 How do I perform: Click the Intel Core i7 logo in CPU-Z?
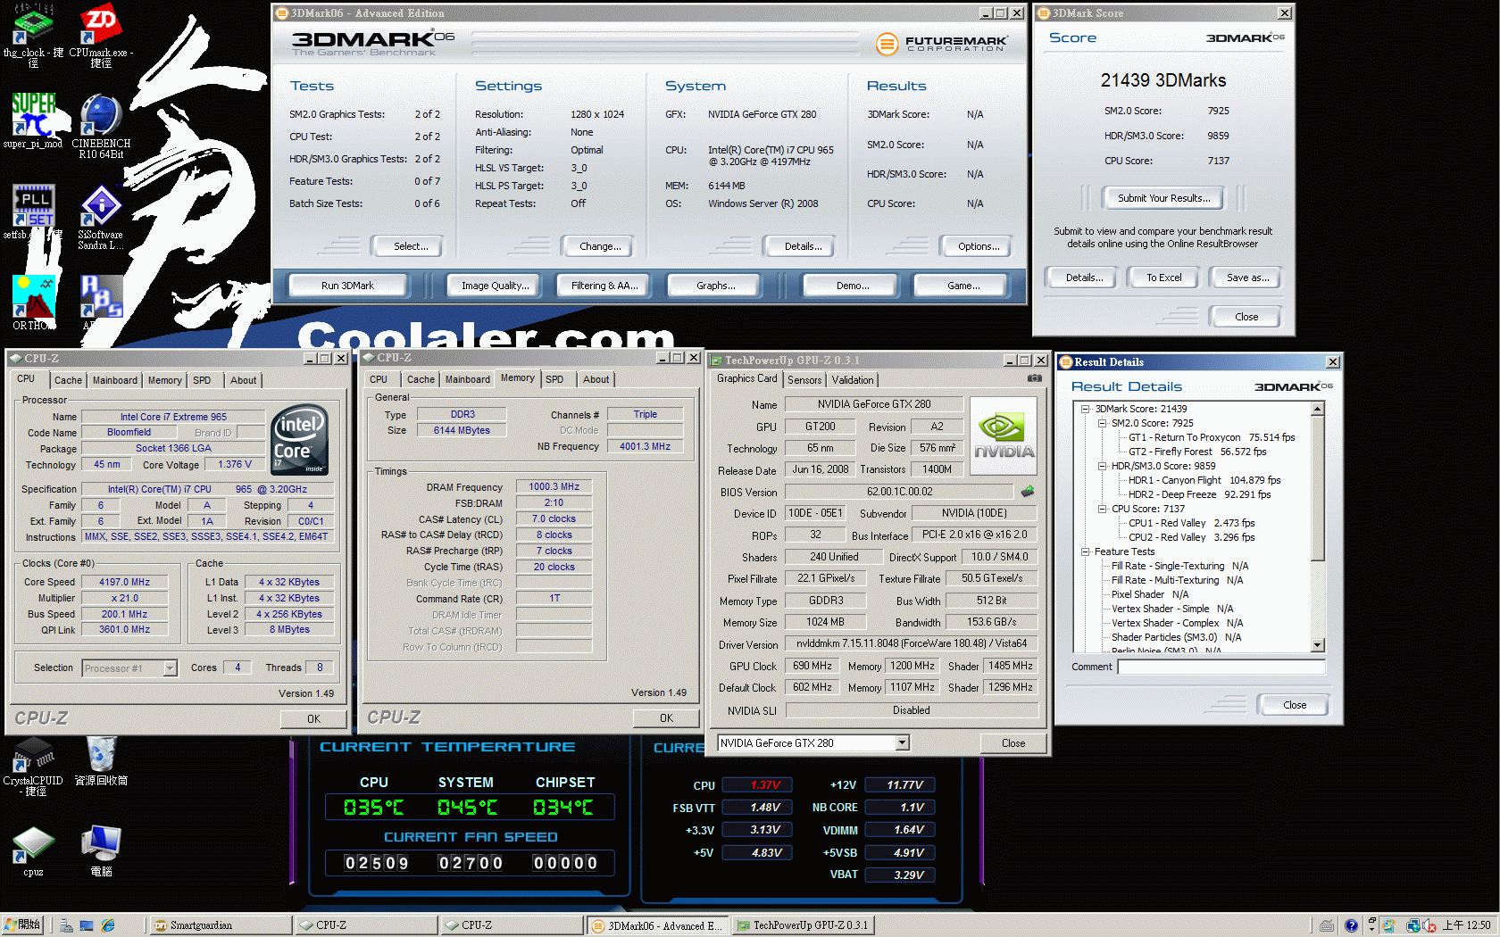299,439
